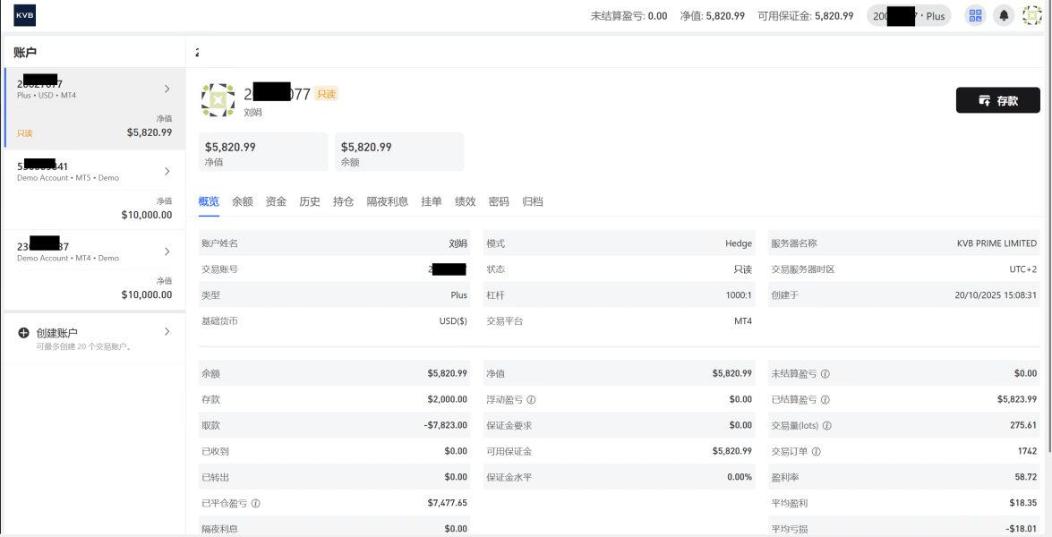Expand the Plus USD MT4 account chevron

[x=167, y=89]
